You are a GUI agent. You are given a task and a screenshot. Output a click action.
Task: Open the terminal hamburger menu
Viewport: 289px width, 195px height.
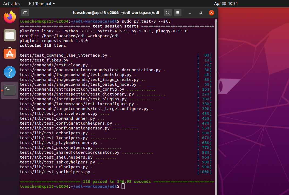point(178,13)
